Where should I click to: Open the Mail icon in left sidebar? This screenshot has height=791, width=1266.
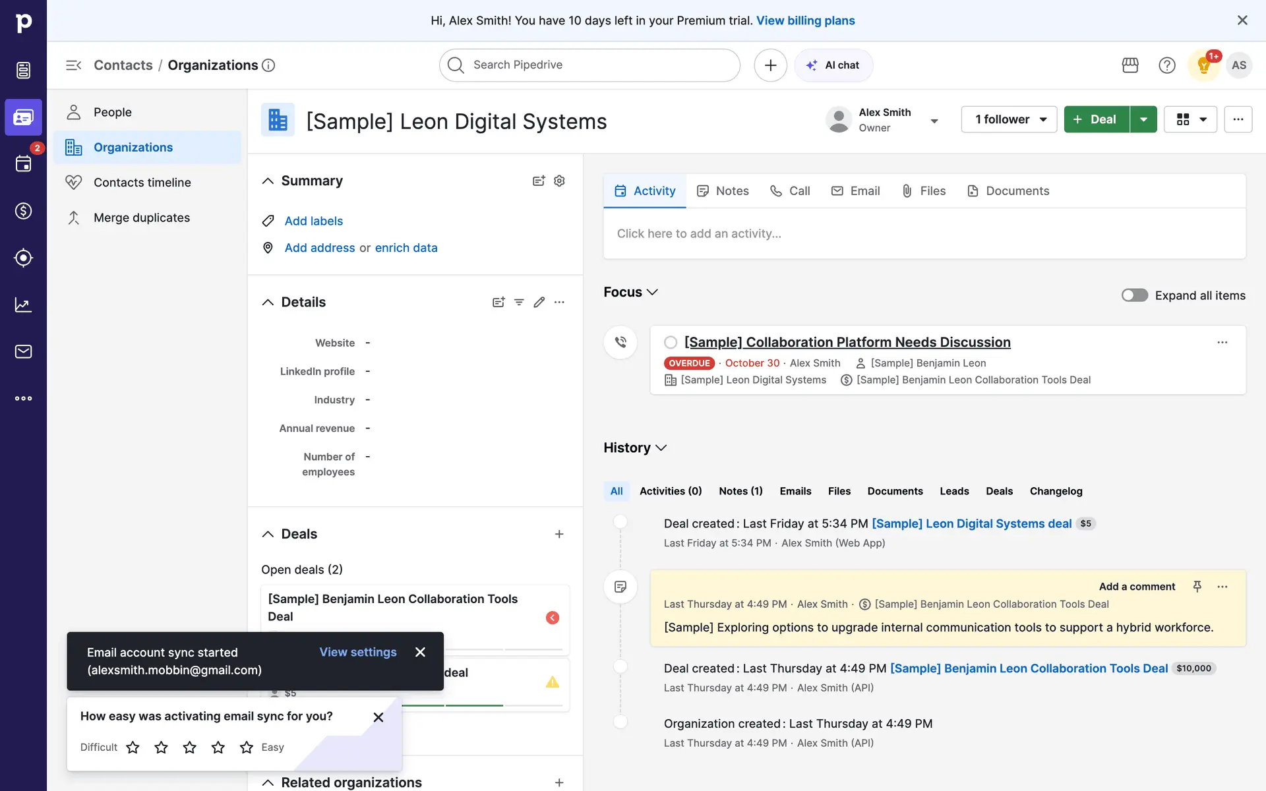[x=23, y=351]
